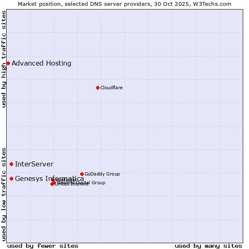The height and width of the screenshot is (249, 249).
Task: Select the Genesys Informatica red marker
Action: (11, 178)
